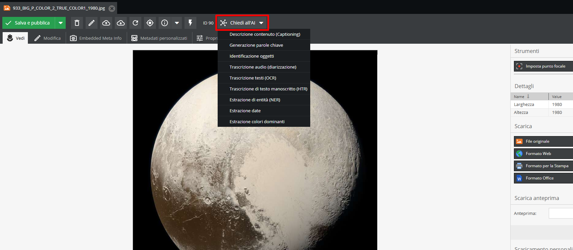Viewport: 573px width, 250px height.
Task: Click the reload icon in toolbar
Action: click(135, 23)
